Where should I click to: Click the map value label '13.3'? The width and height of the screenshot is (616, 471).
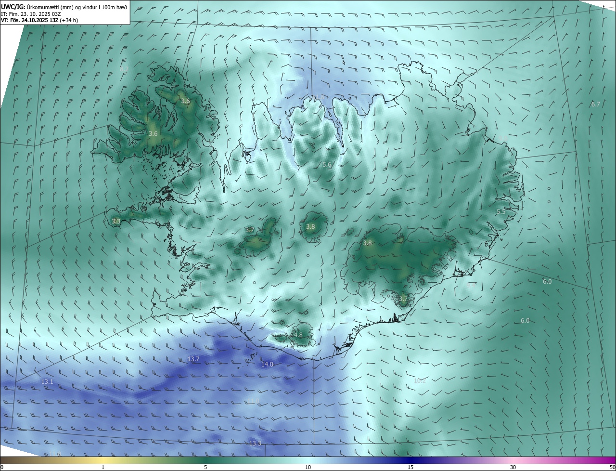coord(255,443)
